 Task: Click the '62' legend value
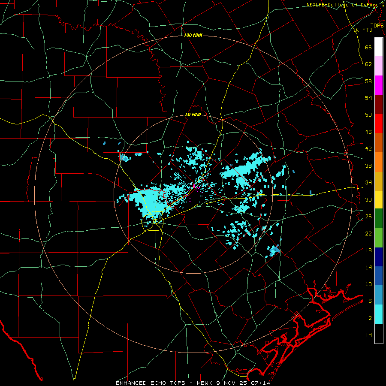(368, 64)
